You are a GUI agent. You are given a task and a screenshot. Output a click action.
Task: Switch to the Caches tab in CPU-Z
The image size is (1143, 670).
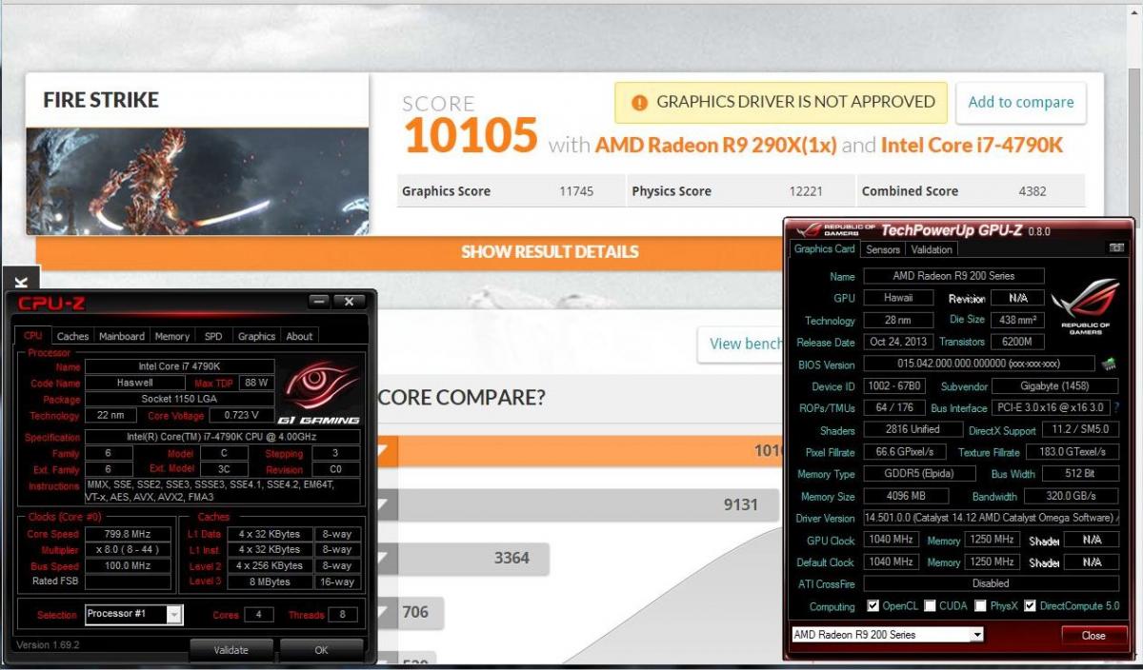[72, 336]
